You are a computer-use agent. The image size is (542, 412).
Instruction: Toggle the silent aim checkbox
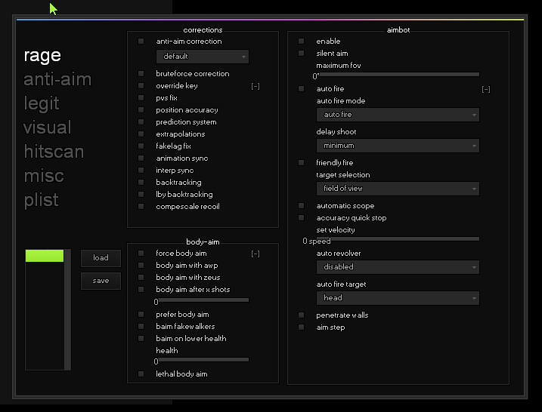point(302,54)
